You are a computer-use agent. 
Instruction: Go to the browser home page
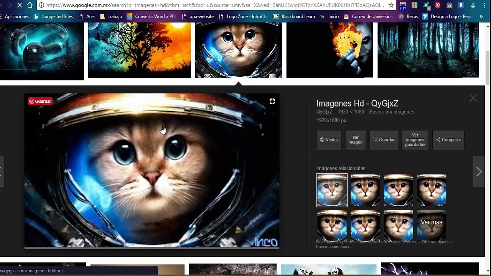coord(30,5)
